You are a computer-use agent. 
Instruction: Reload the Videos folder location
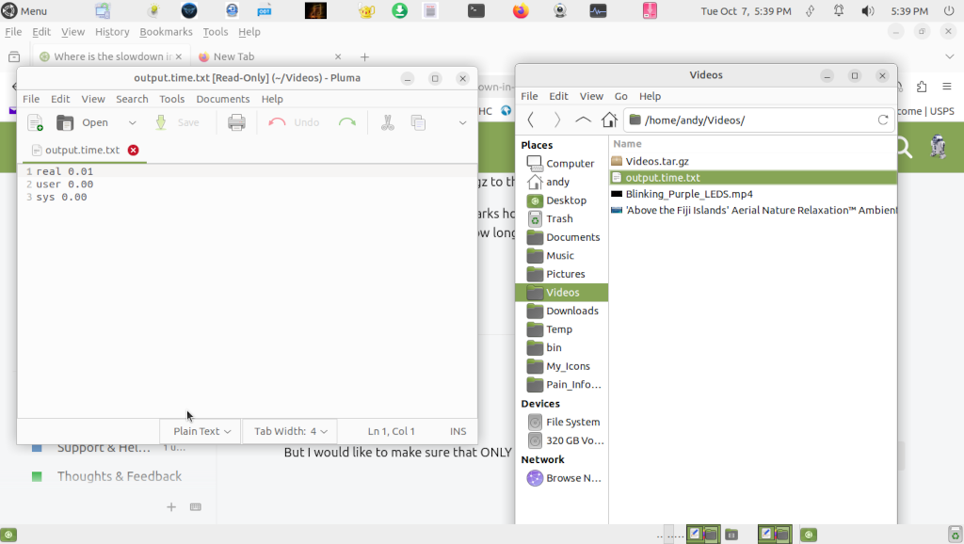[x=882, y=120]
